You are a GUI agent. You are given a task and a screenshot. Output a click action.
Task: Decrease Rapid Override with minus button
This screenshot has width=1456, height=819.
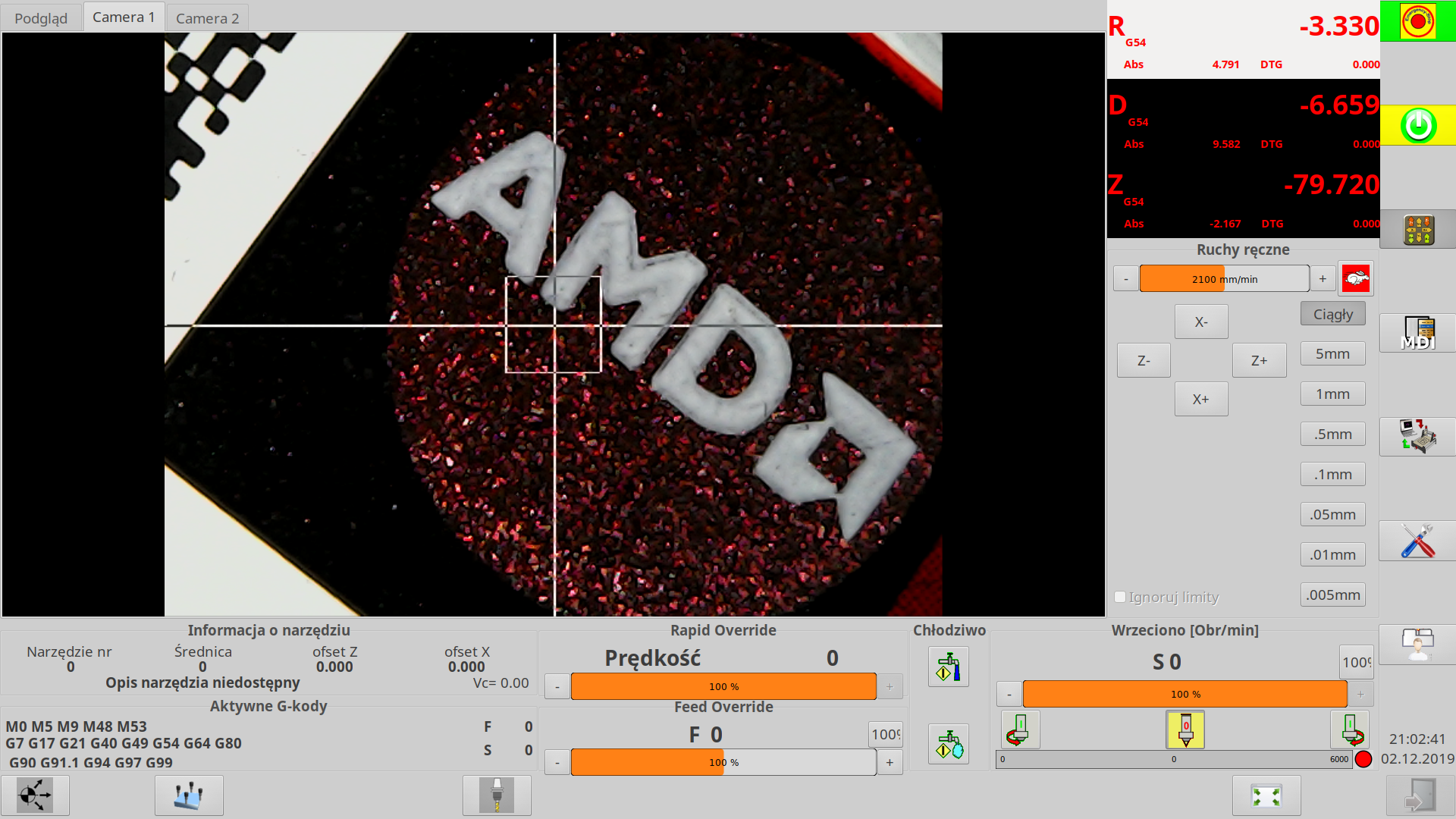pyautogui.click(x=557, y=687)
